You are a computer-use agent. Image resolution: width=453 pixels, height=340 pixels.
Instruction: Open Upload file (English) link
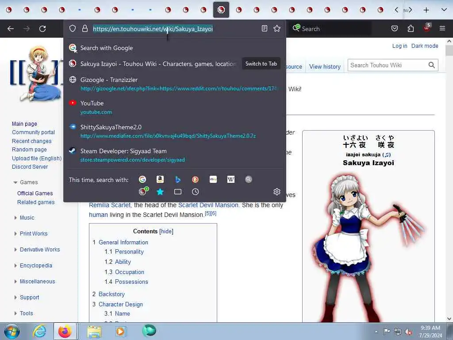click(37, 158)
